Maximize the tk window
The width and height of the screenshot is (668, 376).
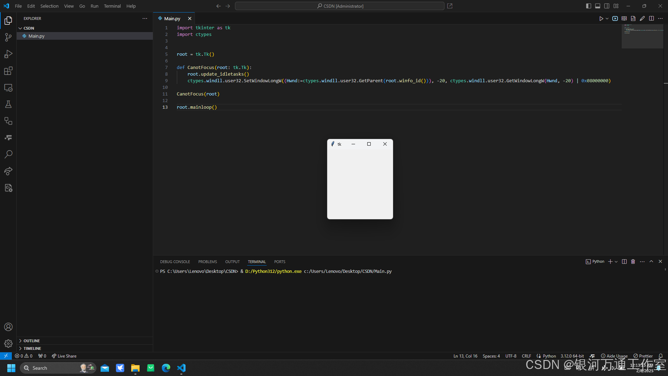click(x=369, y=144)
